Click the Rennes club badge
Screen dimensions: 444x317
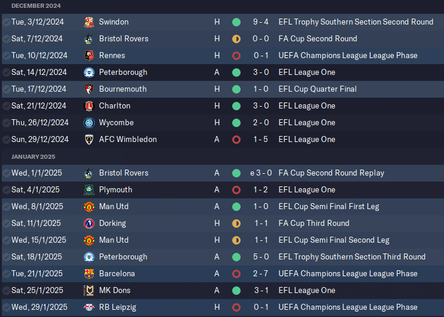89,56
